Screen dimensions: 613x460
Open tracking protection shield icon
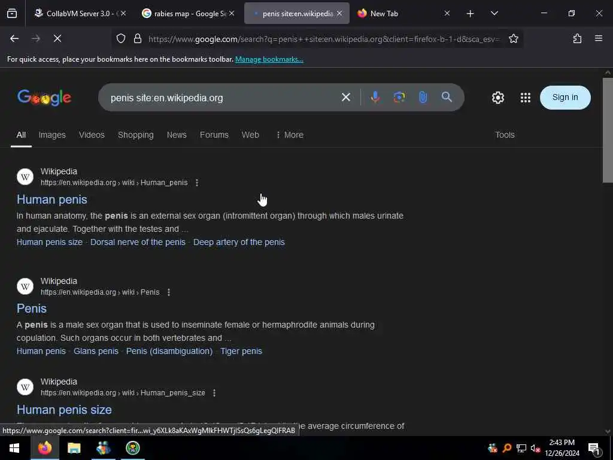click(x=121, y=38)
